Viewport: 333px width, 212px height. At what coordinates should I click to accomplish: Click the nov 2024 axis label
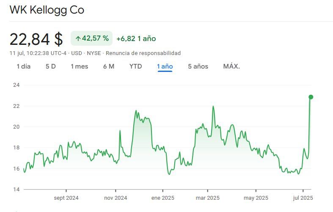pyautogui.click(x=116, y=198)
